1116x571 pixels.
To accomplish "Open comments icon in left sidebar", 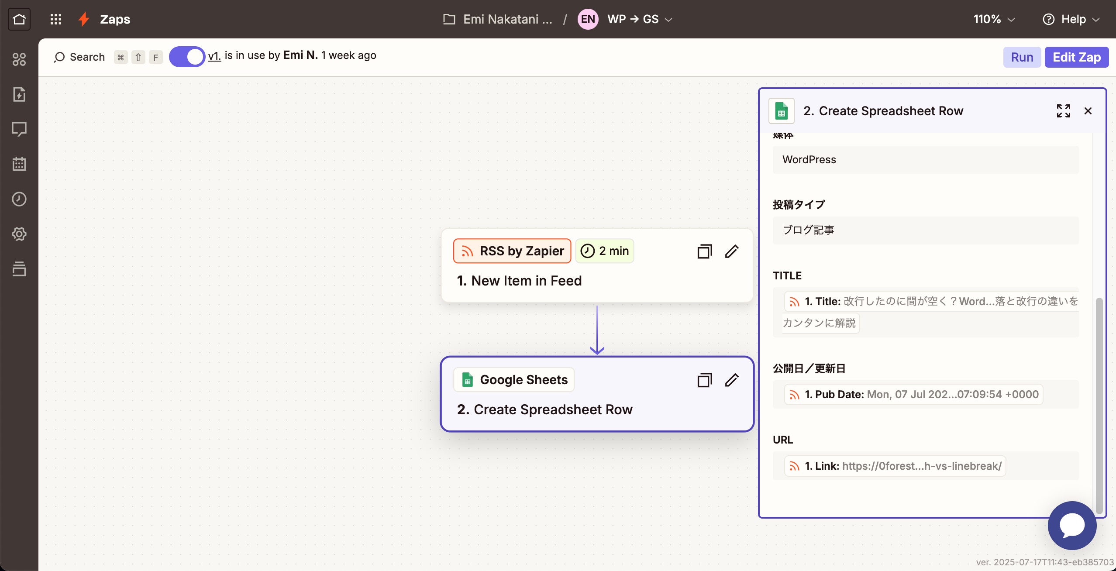I will 19,129.
